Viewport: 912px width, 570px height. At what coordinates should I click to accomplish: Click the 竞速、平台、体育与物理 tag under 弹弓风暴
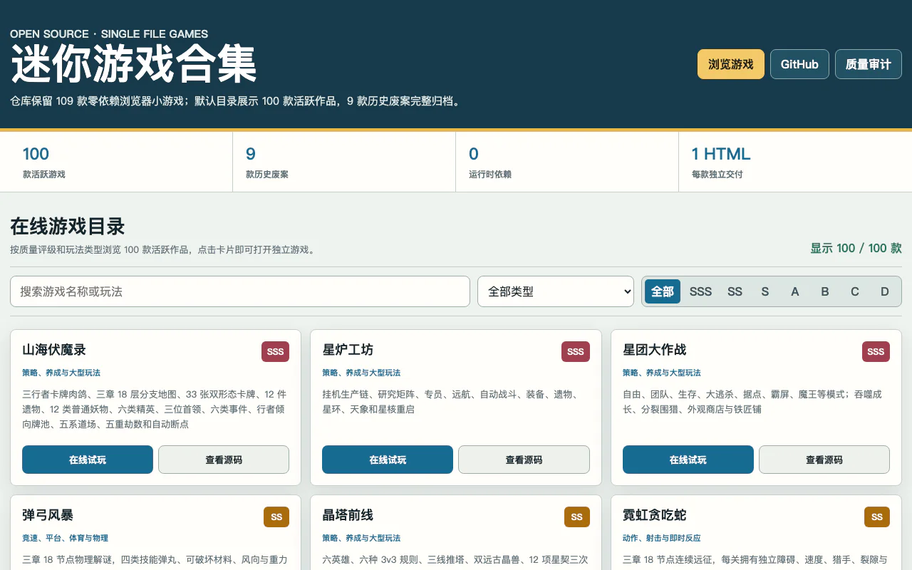click(x=65, y=538)
